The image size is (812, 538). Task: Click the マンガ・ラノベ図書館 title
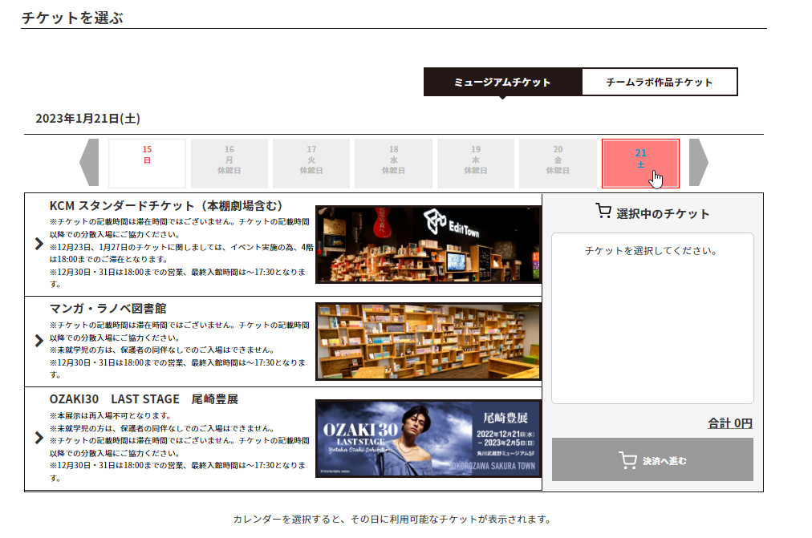click(x=108, y=309)
